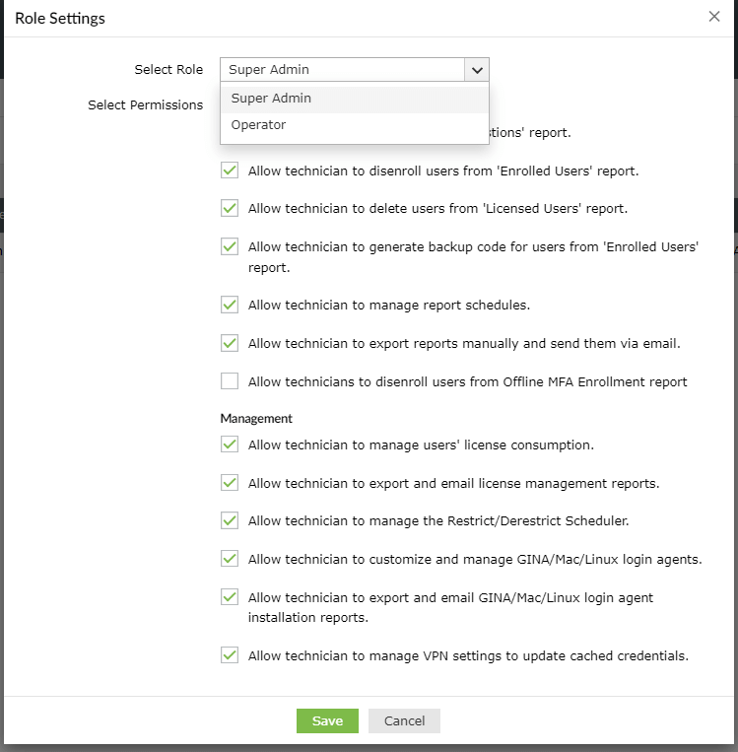The image size is (738, 752).
Task: Uncheck export login agent installation reports
Action: pos(230,597)
